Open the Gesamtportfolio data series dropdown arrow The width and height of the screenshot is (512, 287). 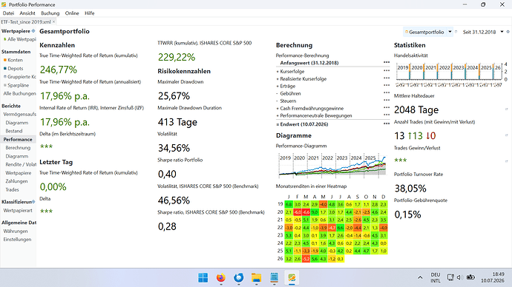tap(450, 32)
